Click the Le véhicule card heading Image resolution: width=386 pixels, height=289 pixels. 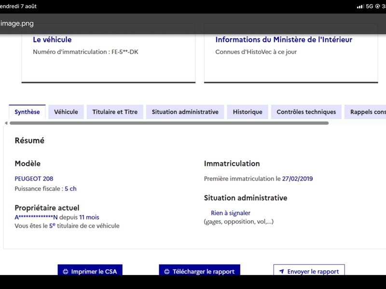click(x=52, y=39)
